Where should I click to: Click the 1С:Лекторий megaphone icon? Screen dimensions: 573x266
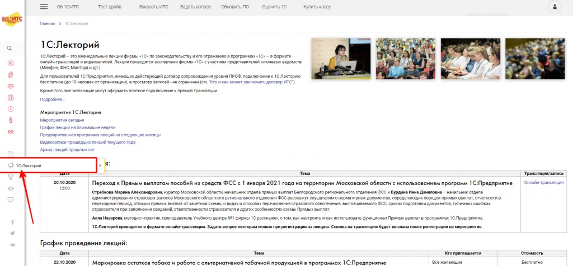tap(11, 165)
